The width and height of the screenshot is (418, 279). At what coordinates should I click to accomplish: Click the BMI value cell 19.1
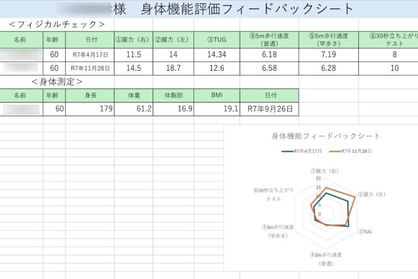tap(217, 109)
